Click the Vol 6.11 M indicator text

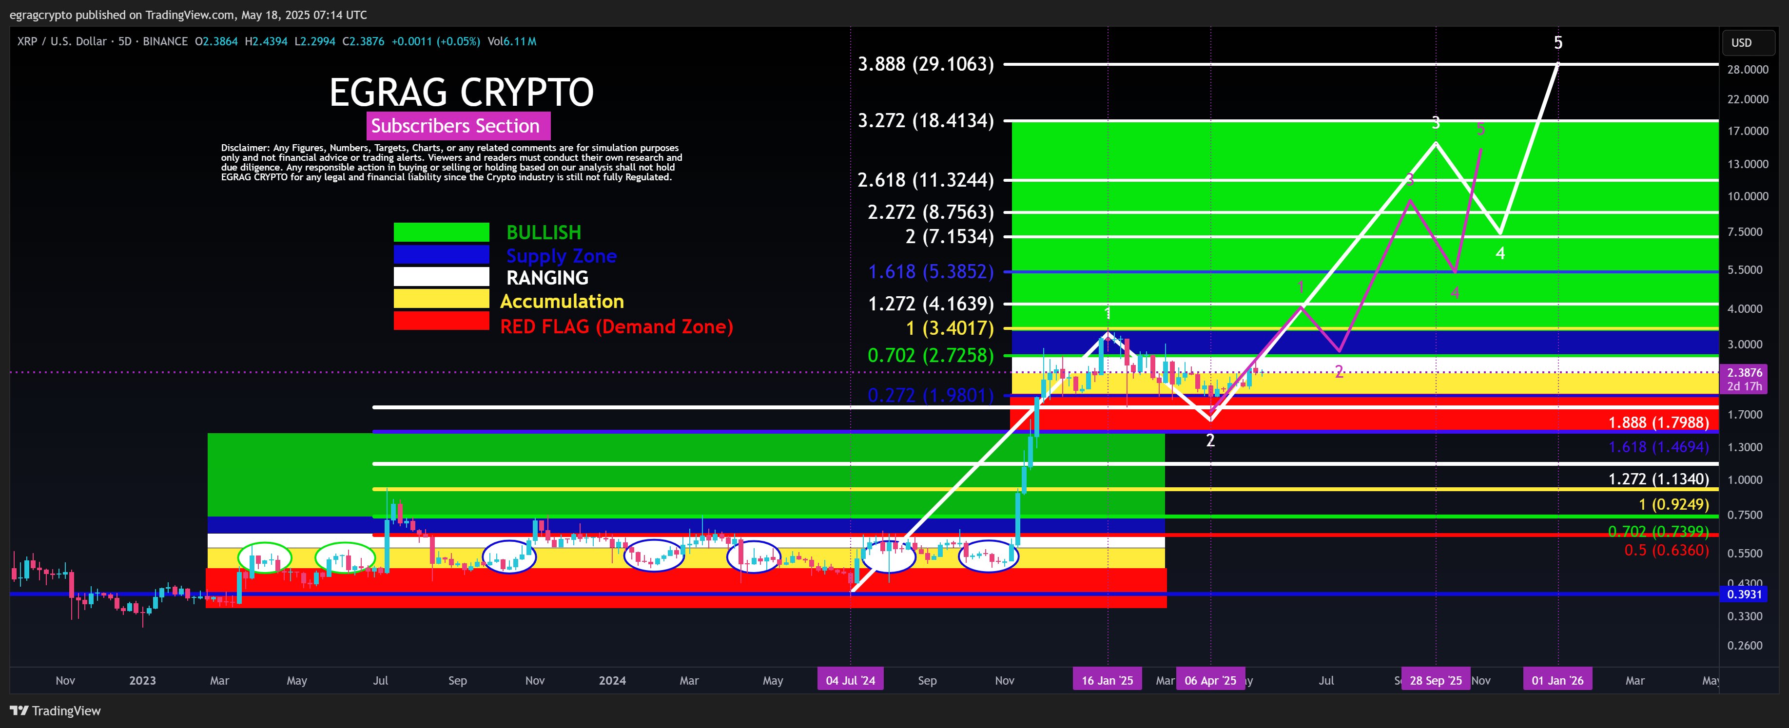coord(512,41)
